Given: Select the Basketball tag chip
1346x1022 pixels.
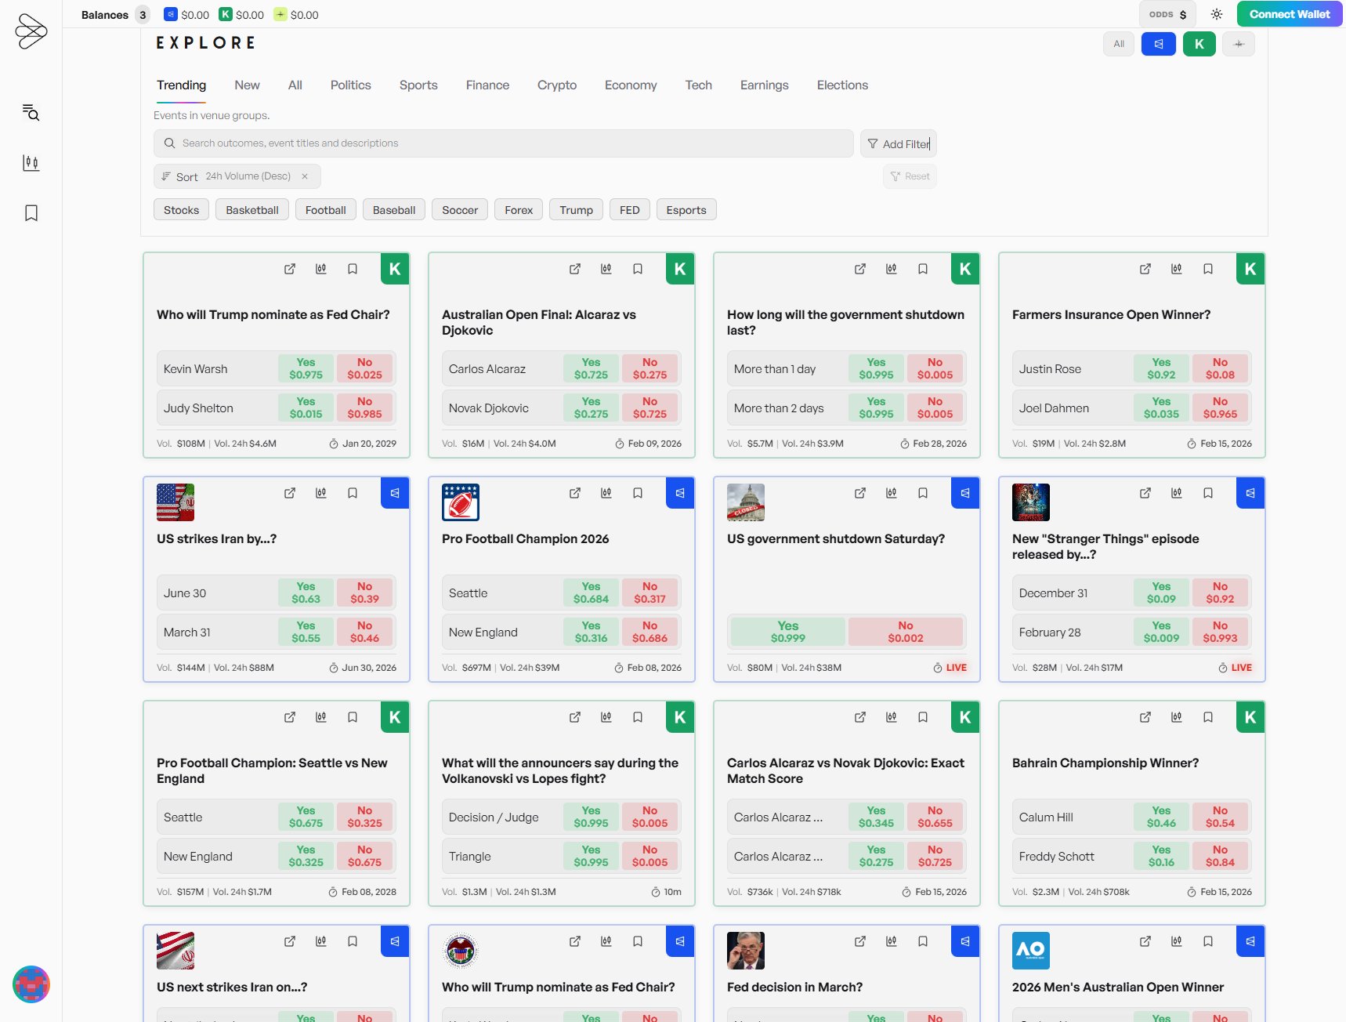Looking at the screenshot, I should click(x=252, y=210).
